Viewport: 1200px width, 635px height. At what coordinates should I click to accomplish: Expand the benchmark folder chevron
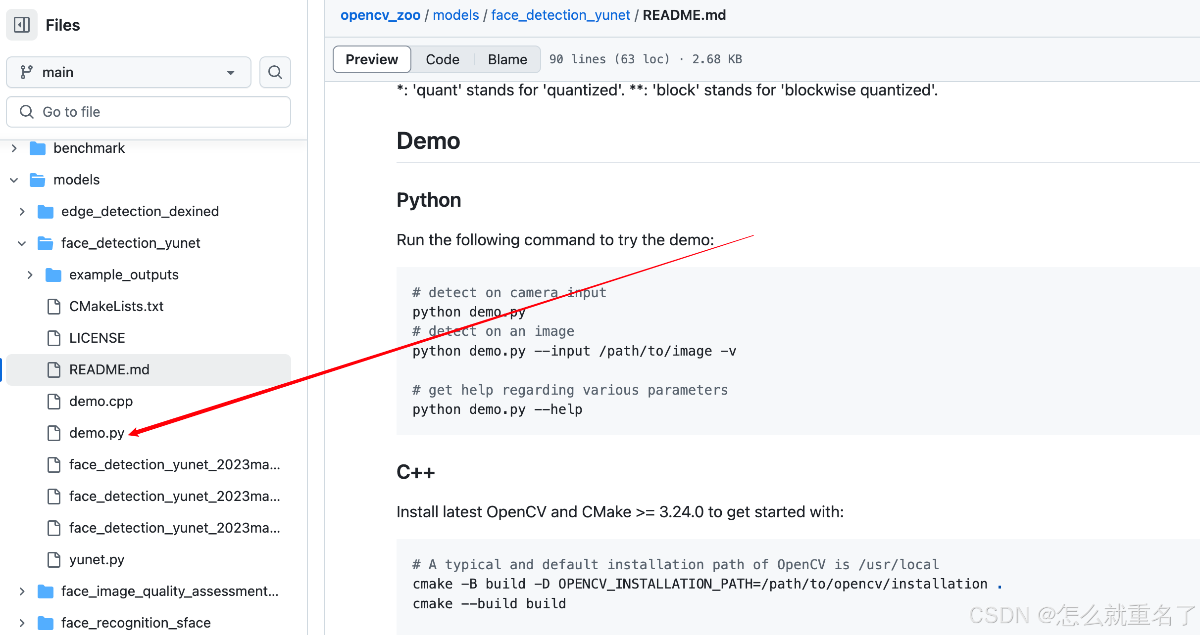pyautogui.click(x=14, y=148)
